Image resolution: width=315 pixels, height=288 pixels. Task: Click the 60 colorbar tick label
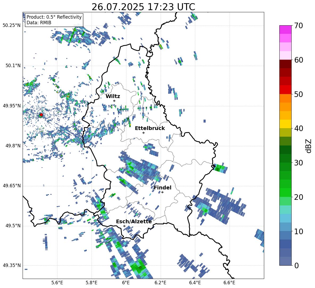click(299, 60)
